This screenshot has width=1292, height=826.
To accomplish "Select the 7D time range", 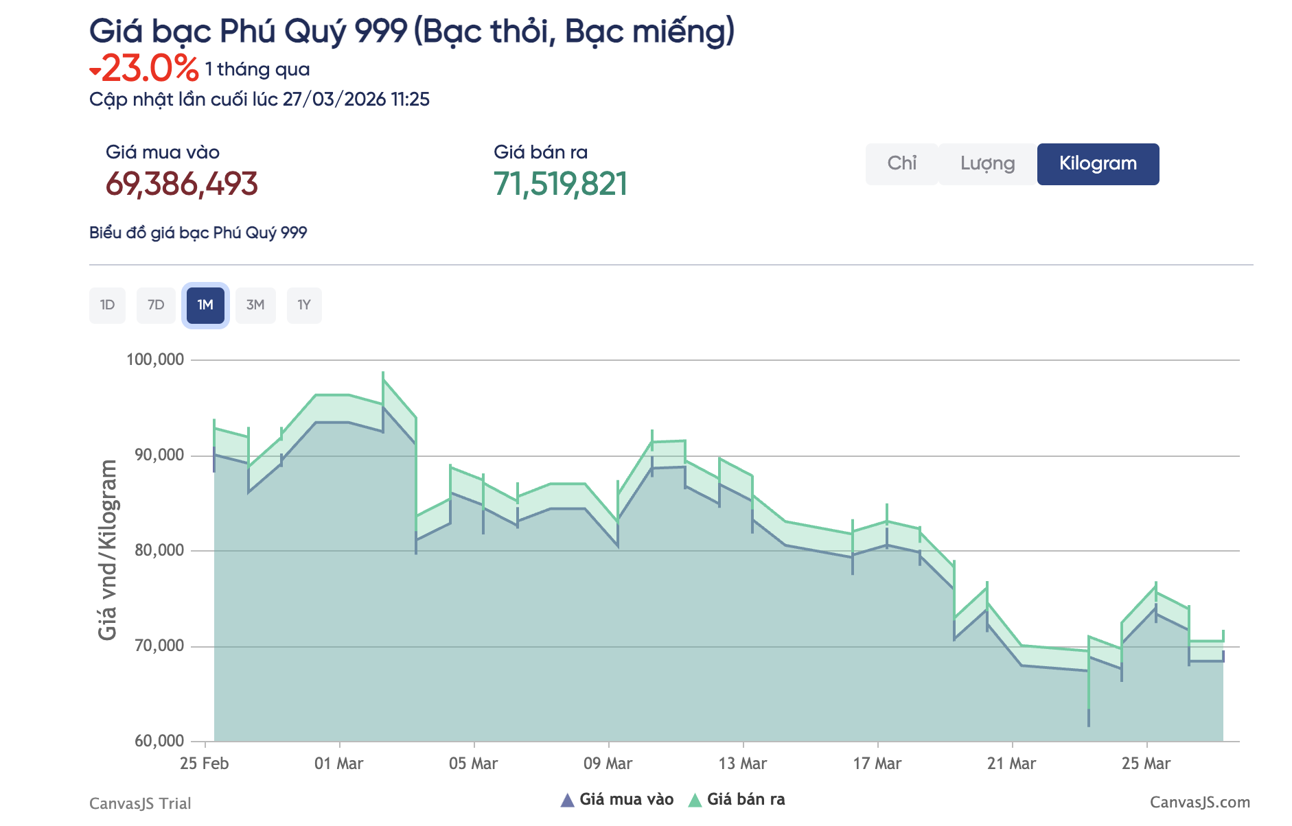I will coord(156,305).
